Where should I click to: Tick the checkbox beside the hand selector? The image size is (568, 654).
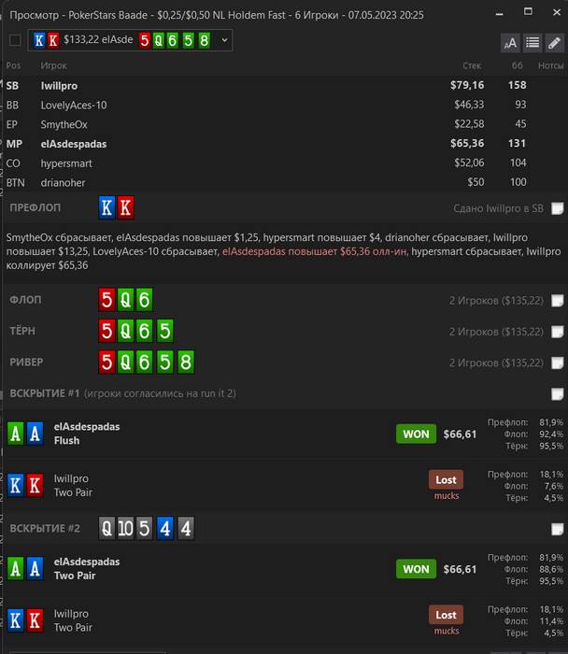coord(15,40)
